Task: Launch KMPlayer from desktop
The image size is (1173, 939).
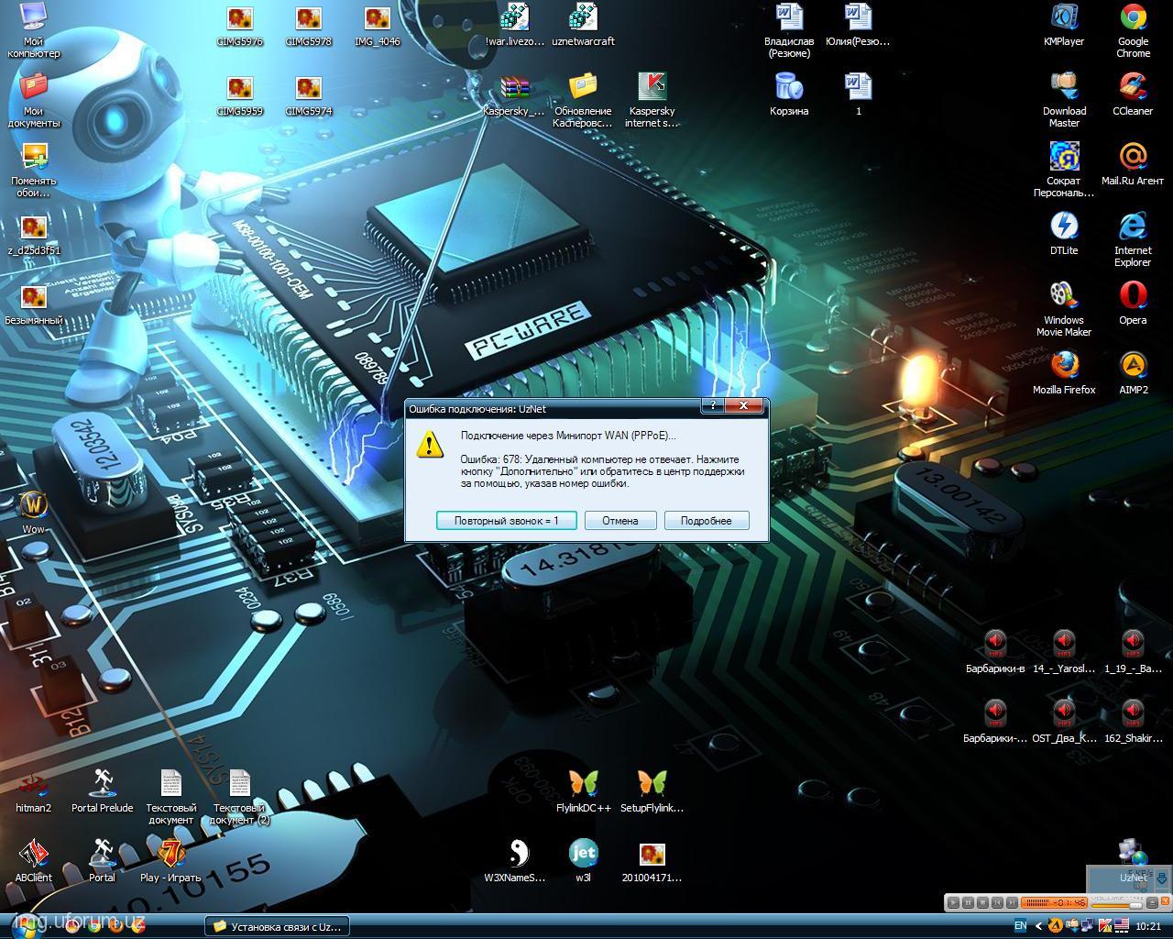Action: pos(1064,26)
